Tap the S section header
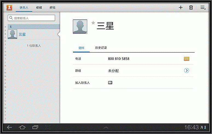Screen dimensions: 212x134 (x=34, y=27)
